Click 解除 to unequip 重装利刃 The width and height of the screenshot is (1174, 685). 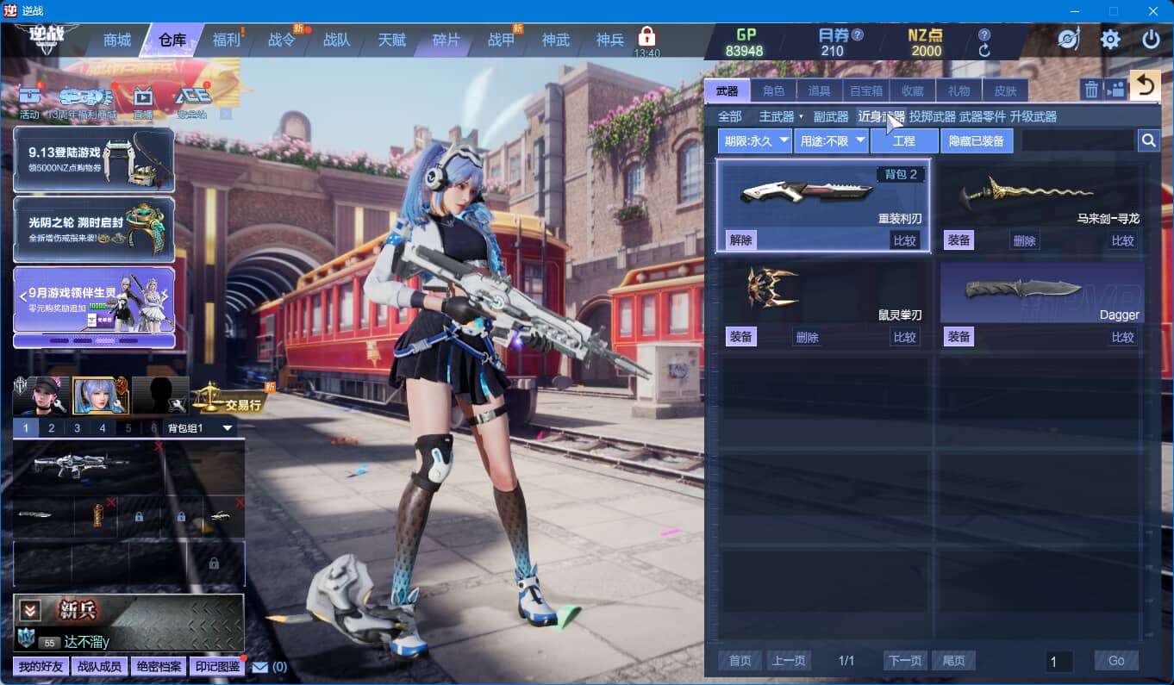tap(740, 240)
